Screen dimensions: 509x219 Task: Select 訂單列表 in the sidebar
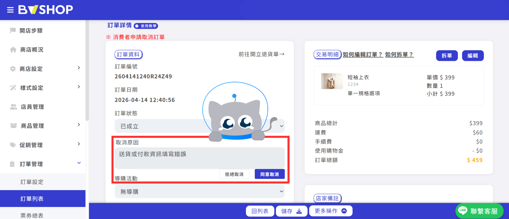tap(43, 199)
